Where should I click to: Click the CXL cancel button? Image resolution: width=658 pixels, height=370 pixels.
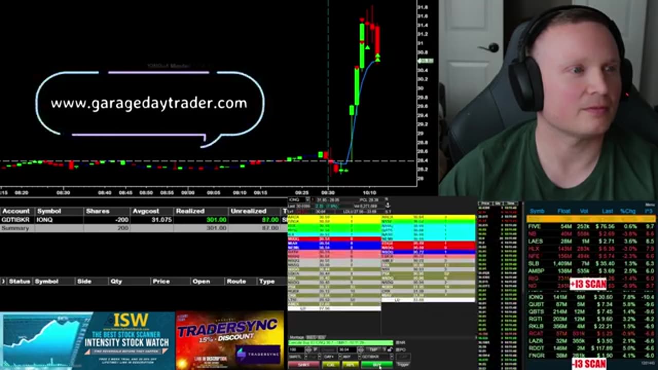coord(331,365)
